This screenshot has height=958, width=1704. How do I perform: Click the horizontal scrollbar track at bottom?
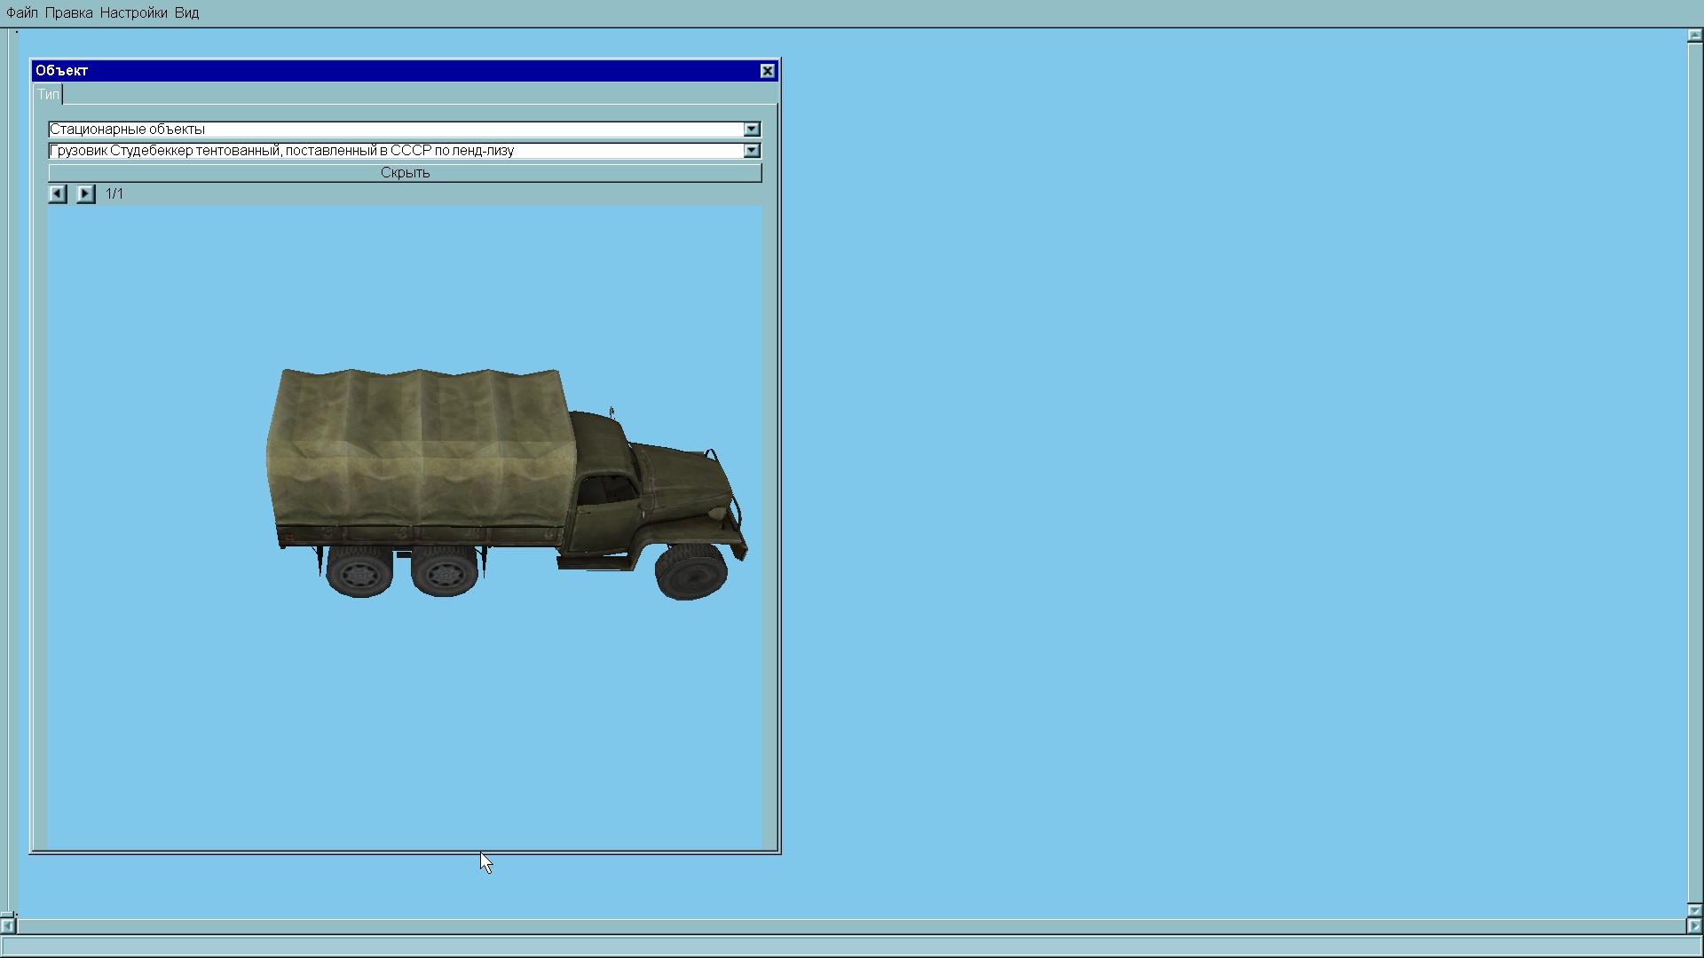tap(852, 926)
